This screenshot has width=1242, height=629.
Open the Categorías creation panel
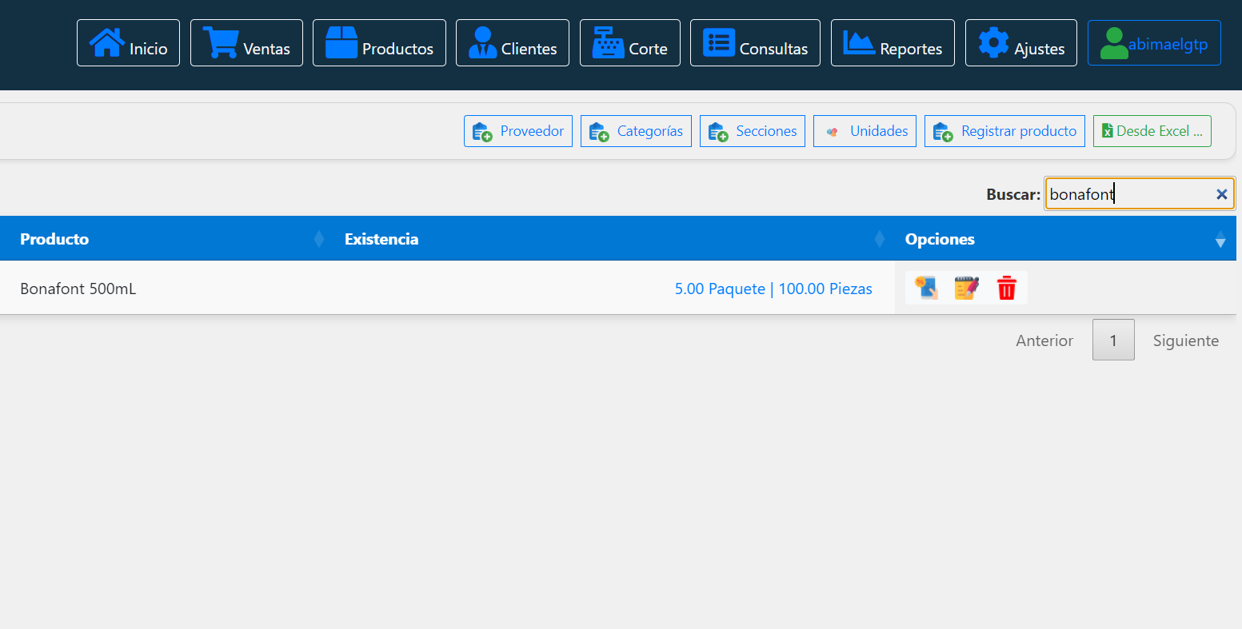(636, 130)
